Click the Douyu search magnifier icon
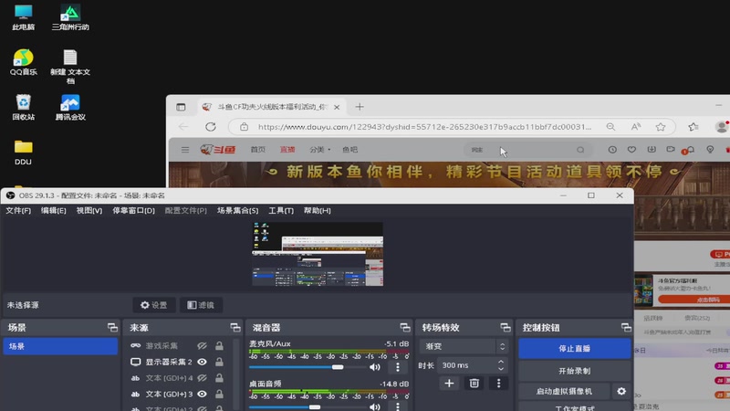Viewport: 730px width, 411px height. (580, 150)
